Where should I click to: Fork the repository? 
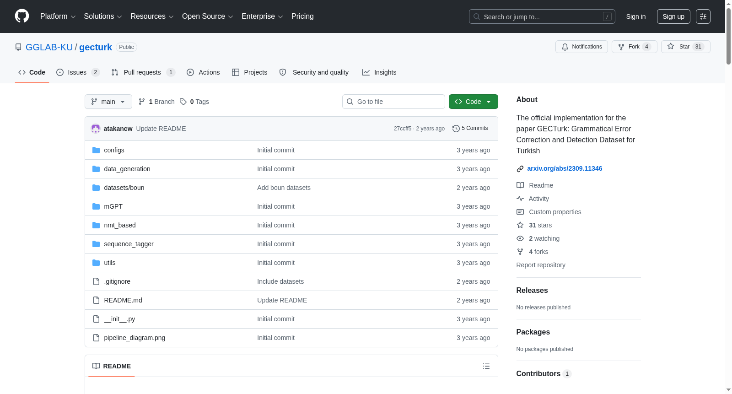634,47
